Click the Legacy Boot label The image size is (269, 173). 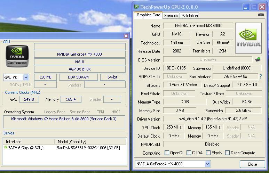point(54,112)
